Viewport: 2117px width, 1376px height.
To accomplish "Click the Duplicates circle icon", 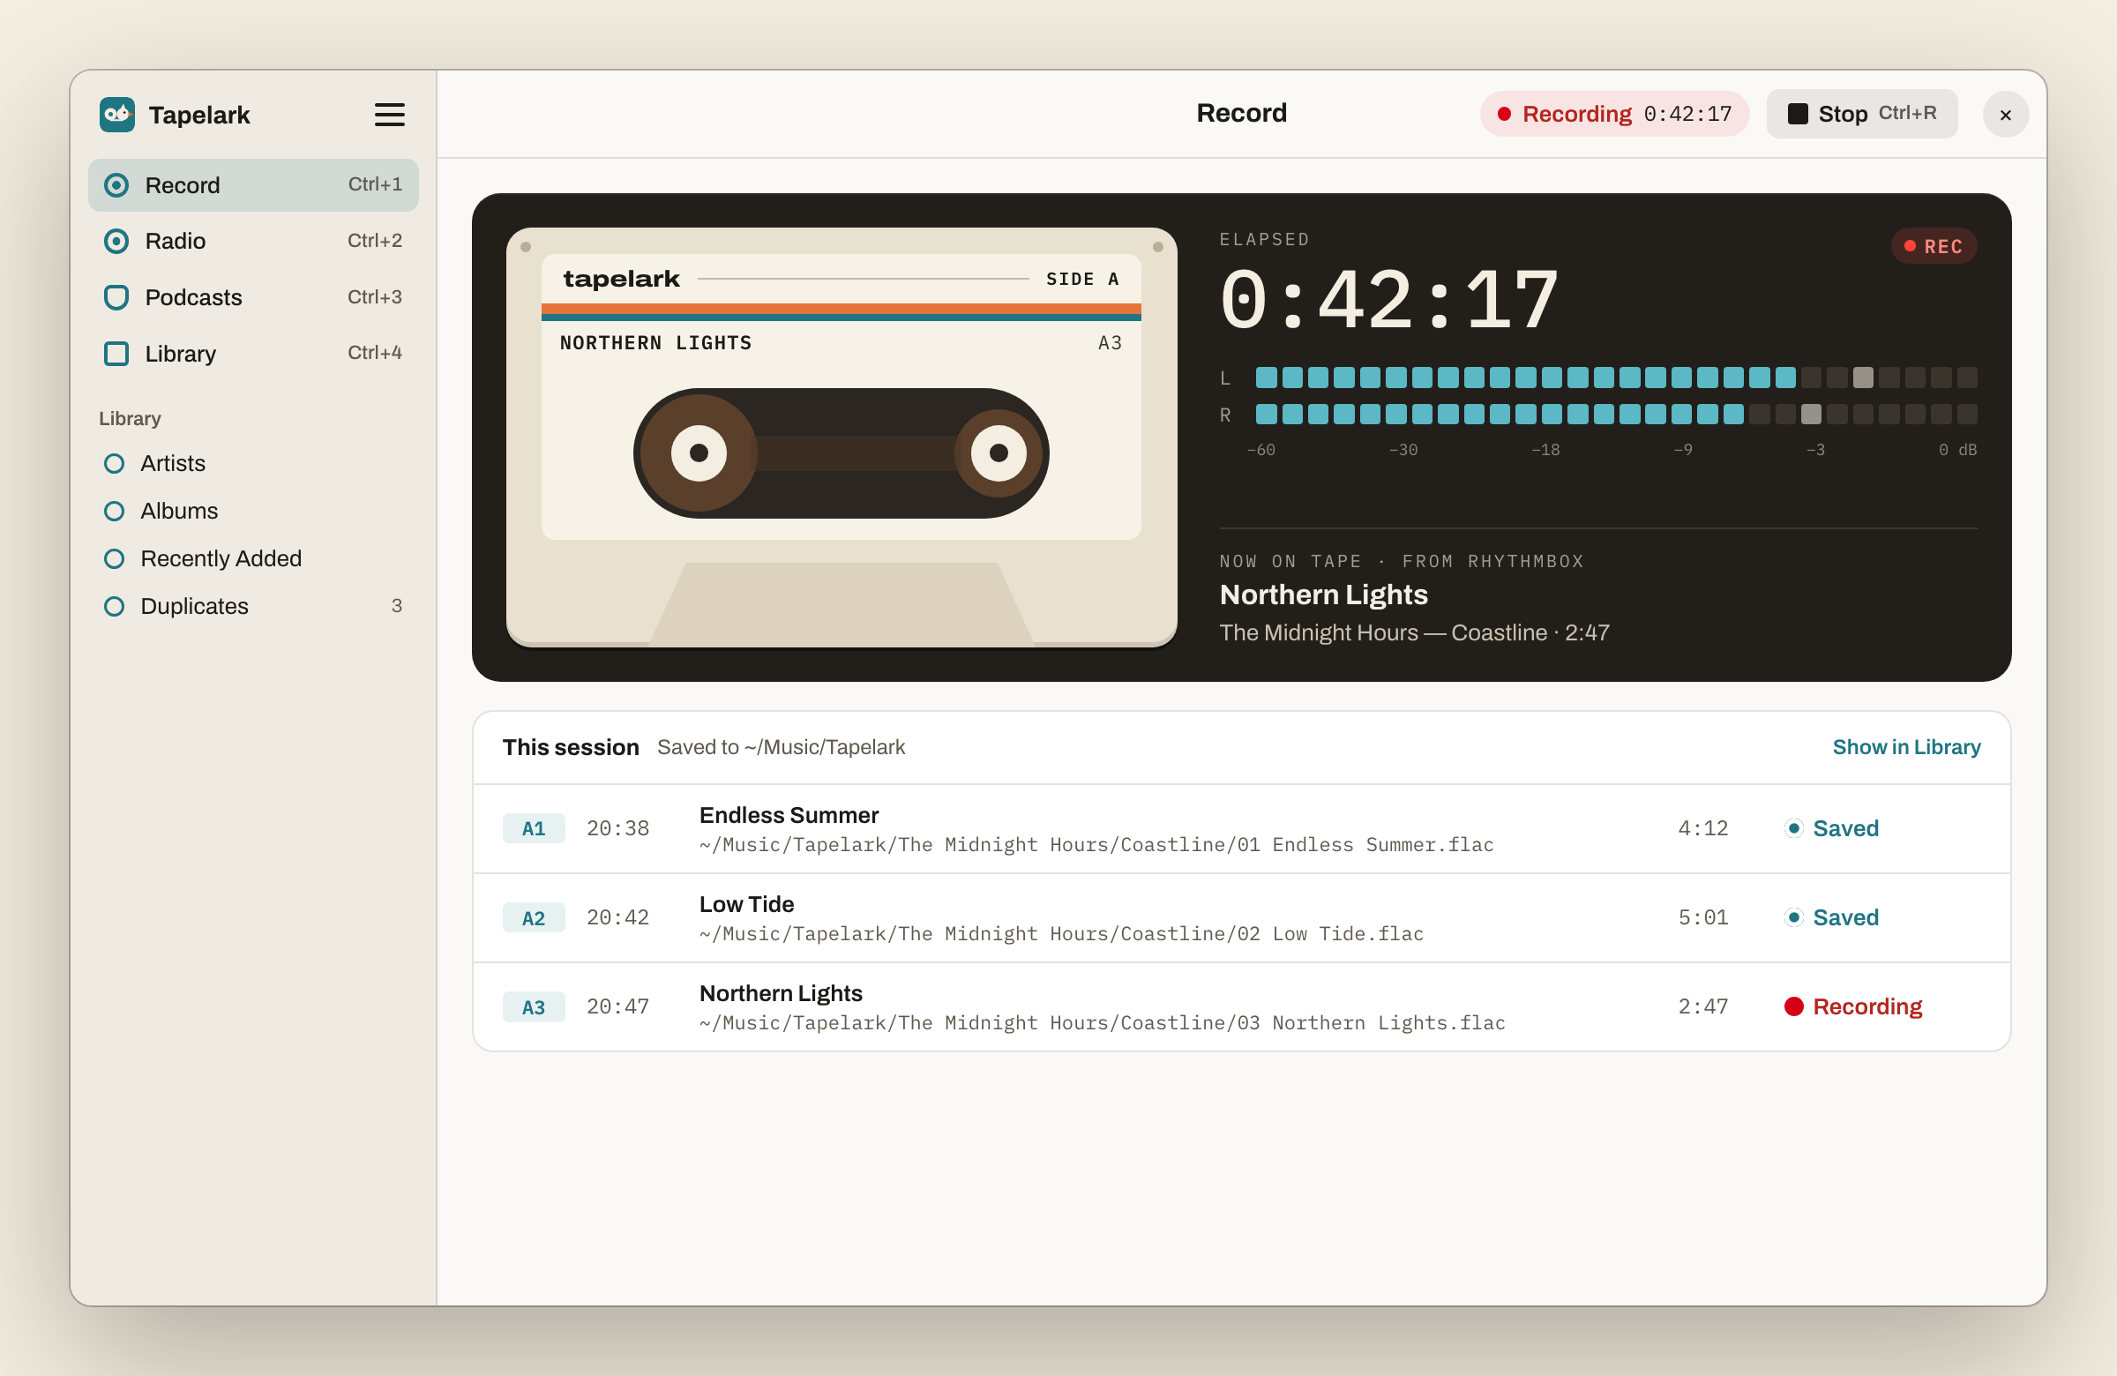I will tap(114, 606).
